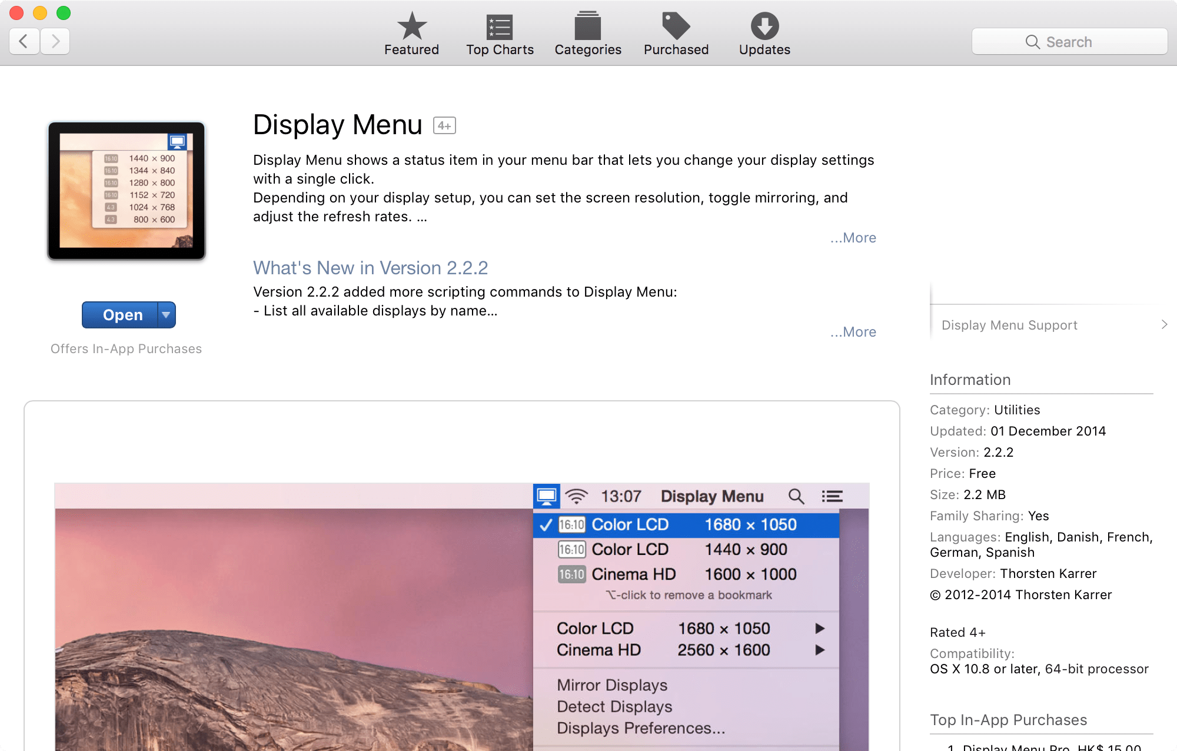
Task: Click the green fullscreen window button
Action: pyautogui.click(x=64, y=12)
